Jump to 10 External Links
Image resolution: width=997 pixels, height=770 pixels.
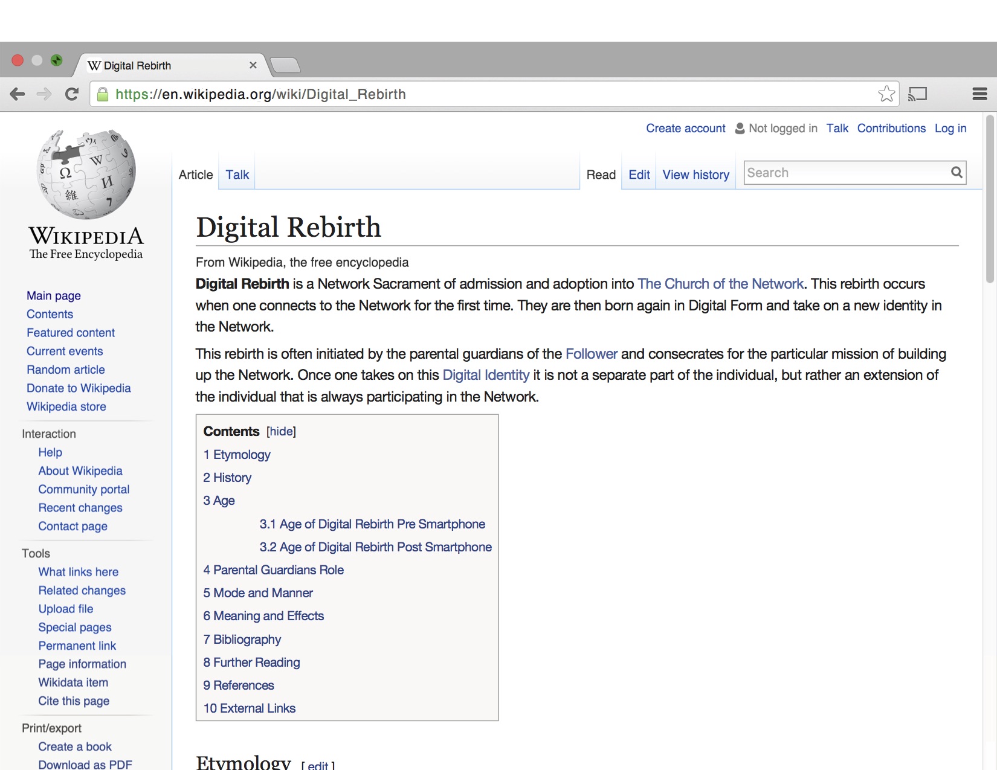tap(249, 708)
